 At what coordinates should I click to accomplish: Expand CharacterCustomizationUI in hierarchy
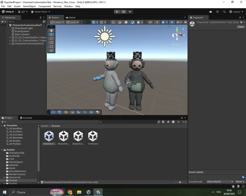[x=10, y=44]
